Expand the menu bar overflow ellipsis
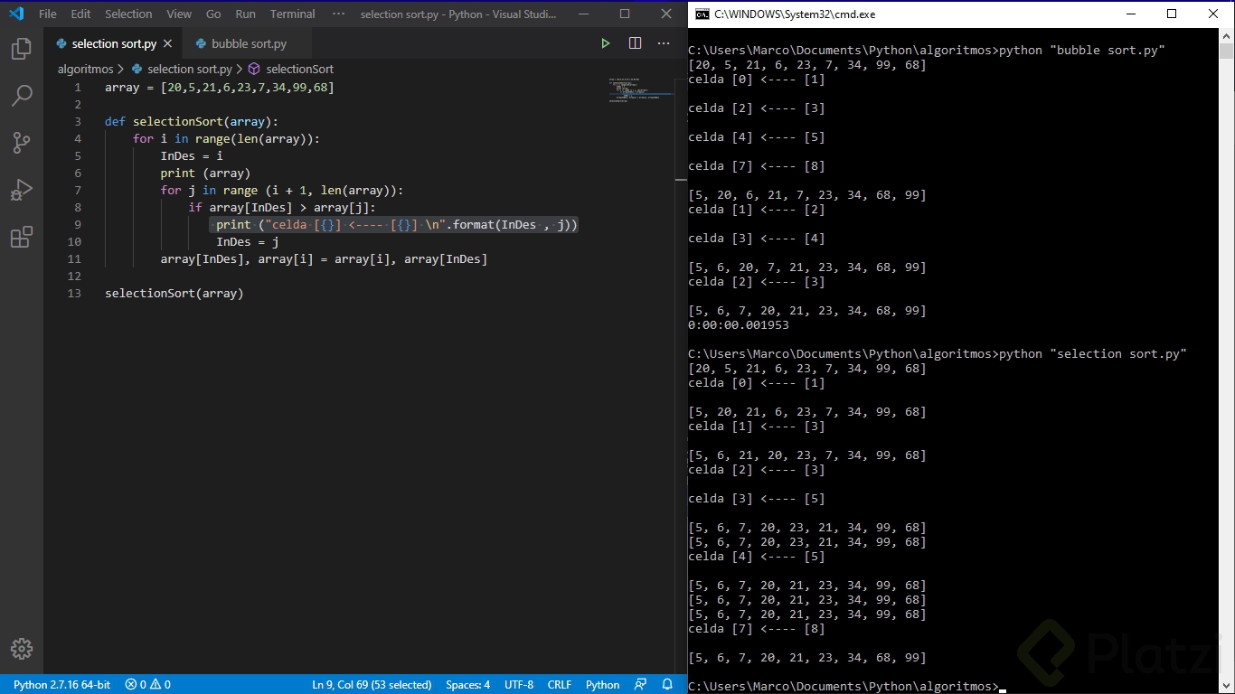Screen dimensions: 1235x694 click(338, 14)
